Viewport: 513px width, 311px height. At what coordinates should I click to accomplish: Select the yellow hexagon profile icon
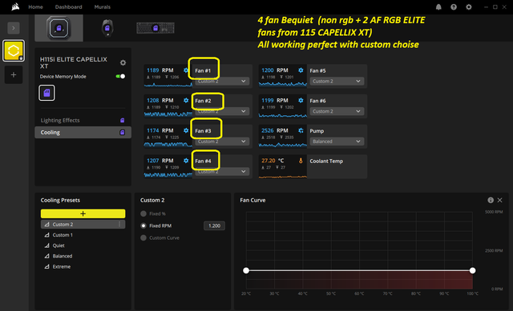14,51
